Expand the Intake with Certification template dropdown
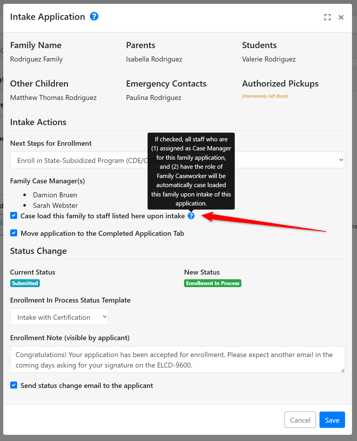The image size is (357, 441). 59,317
